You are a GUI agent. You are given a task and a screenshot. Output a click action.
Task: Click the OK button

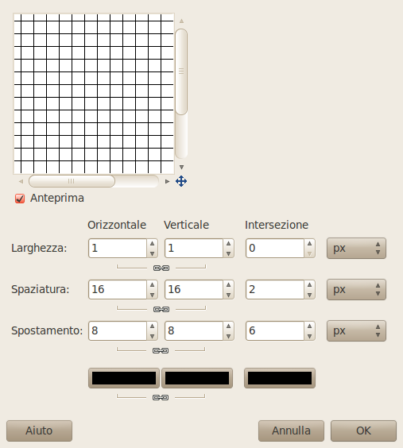[363, 431]
